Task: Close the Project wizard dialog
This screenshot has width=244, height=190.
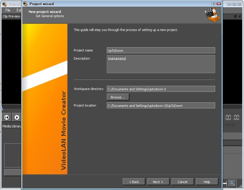Action: point(219,4)
